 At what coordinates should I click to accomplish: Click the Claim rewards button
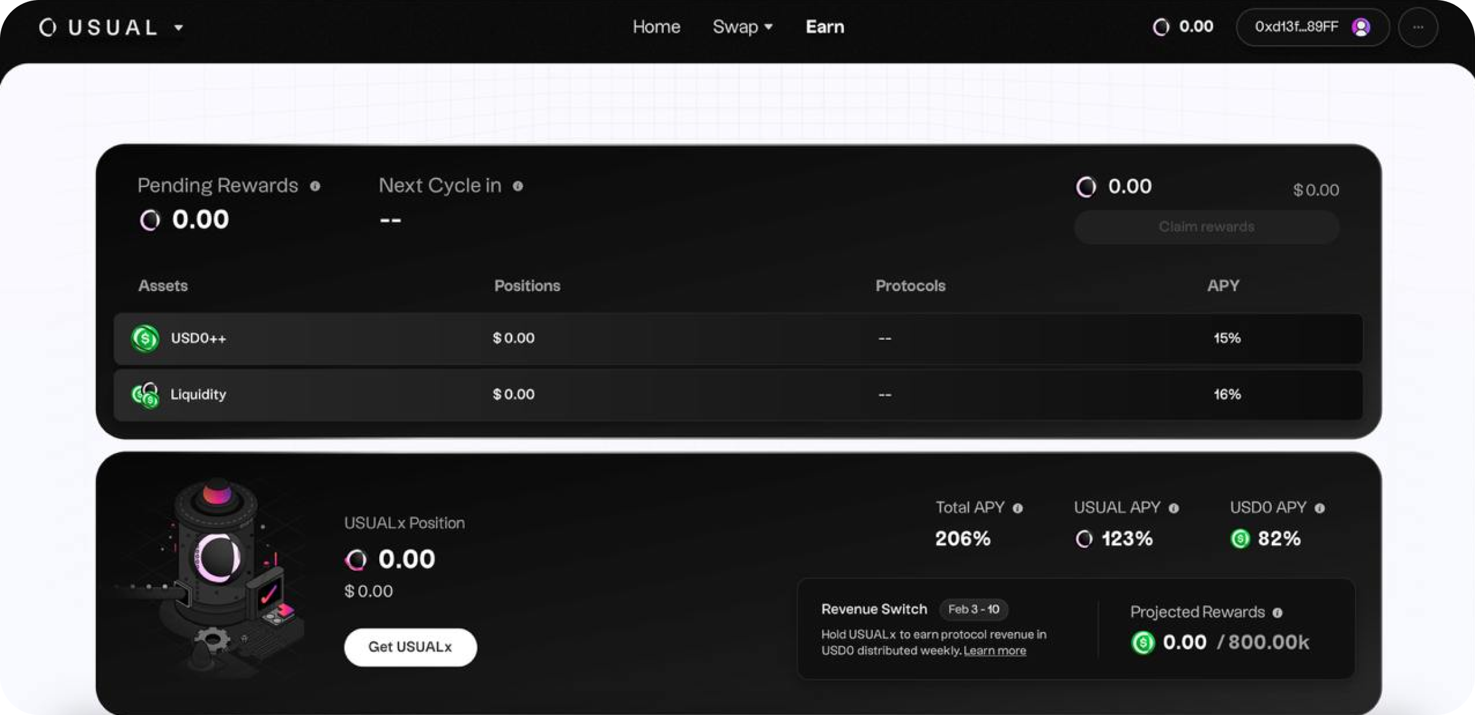pyautogui.click(x=1207, y=227)
